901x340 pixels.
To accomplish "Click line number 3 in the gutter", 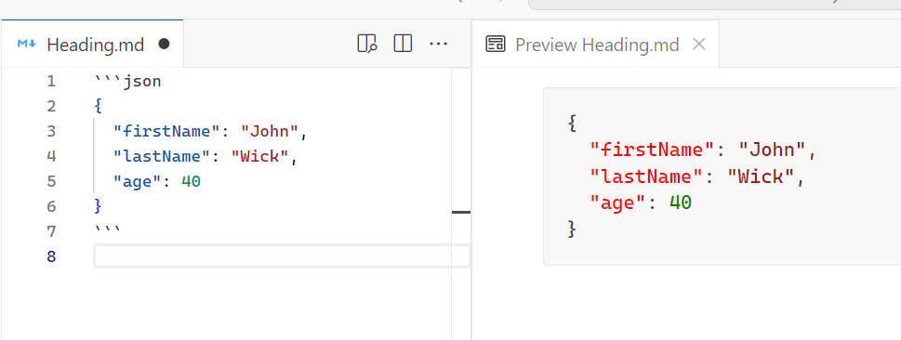I will click(x=52, y=132).
